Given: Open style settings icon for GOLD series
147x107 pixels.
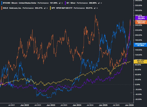Looking at the screenshot, I should [45, 8].
